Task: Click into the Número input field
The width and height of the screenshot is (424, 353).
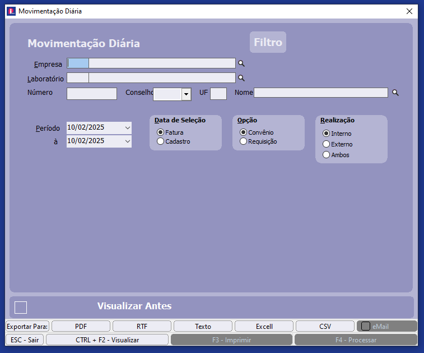Action: (92, 94)
